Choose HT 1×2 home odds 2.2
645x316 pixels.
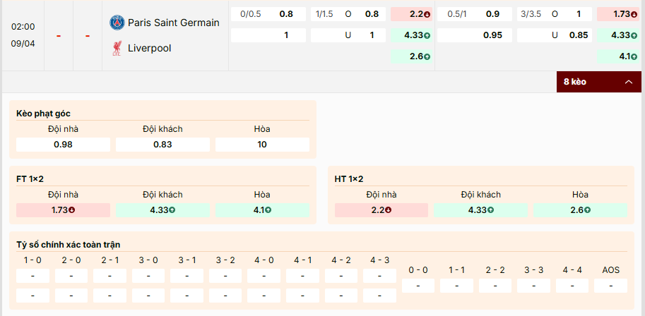click(381, 209)
